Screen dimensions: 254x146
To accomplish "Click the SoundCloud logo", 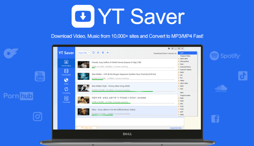I will click(221, 88).
